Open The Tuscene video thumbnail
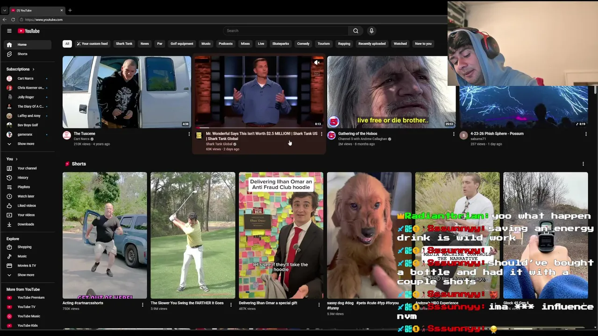598x336 pixels. 127,92
